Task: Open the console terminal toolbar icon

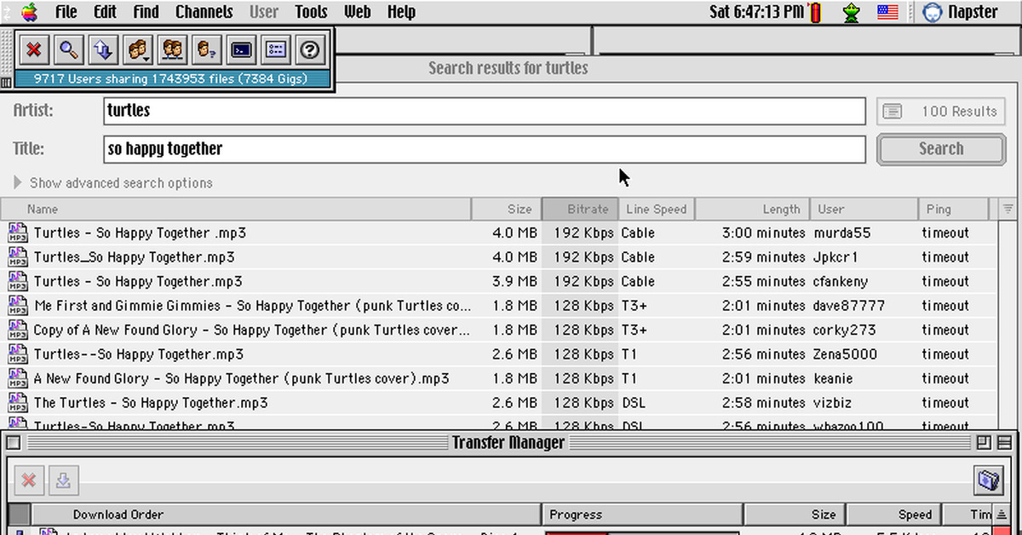Action: pyautogui.click(x=242, y=50)
